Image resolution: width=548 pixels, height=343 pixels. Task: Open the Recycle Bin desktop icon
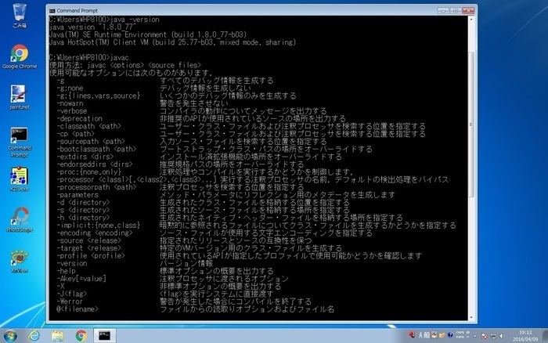19,13
